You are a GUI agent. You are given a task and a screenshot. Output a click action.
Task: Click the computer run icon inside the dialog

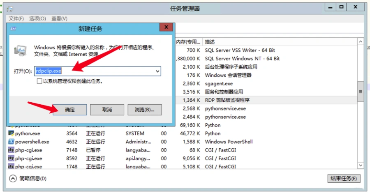[20, 51]
